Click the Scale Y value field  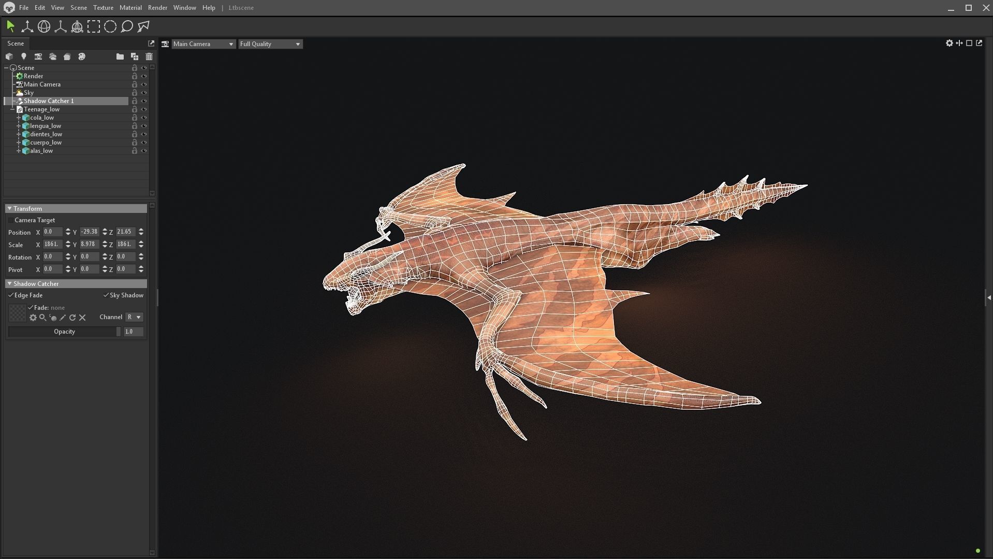click(x=90, y=245)
